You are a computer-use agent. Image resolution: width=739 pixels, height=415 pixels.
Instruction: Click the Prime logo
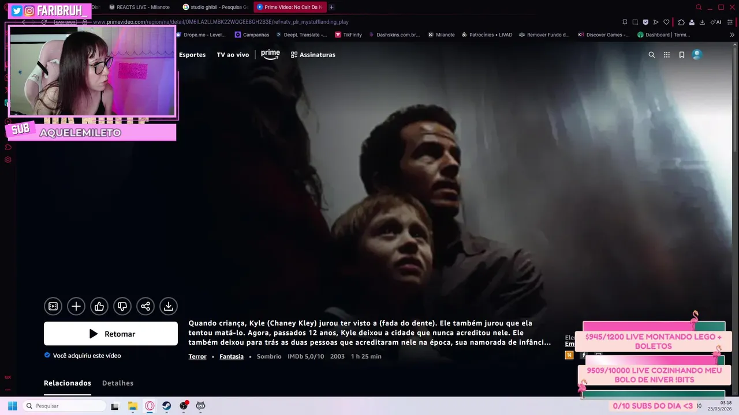(270, 54)
